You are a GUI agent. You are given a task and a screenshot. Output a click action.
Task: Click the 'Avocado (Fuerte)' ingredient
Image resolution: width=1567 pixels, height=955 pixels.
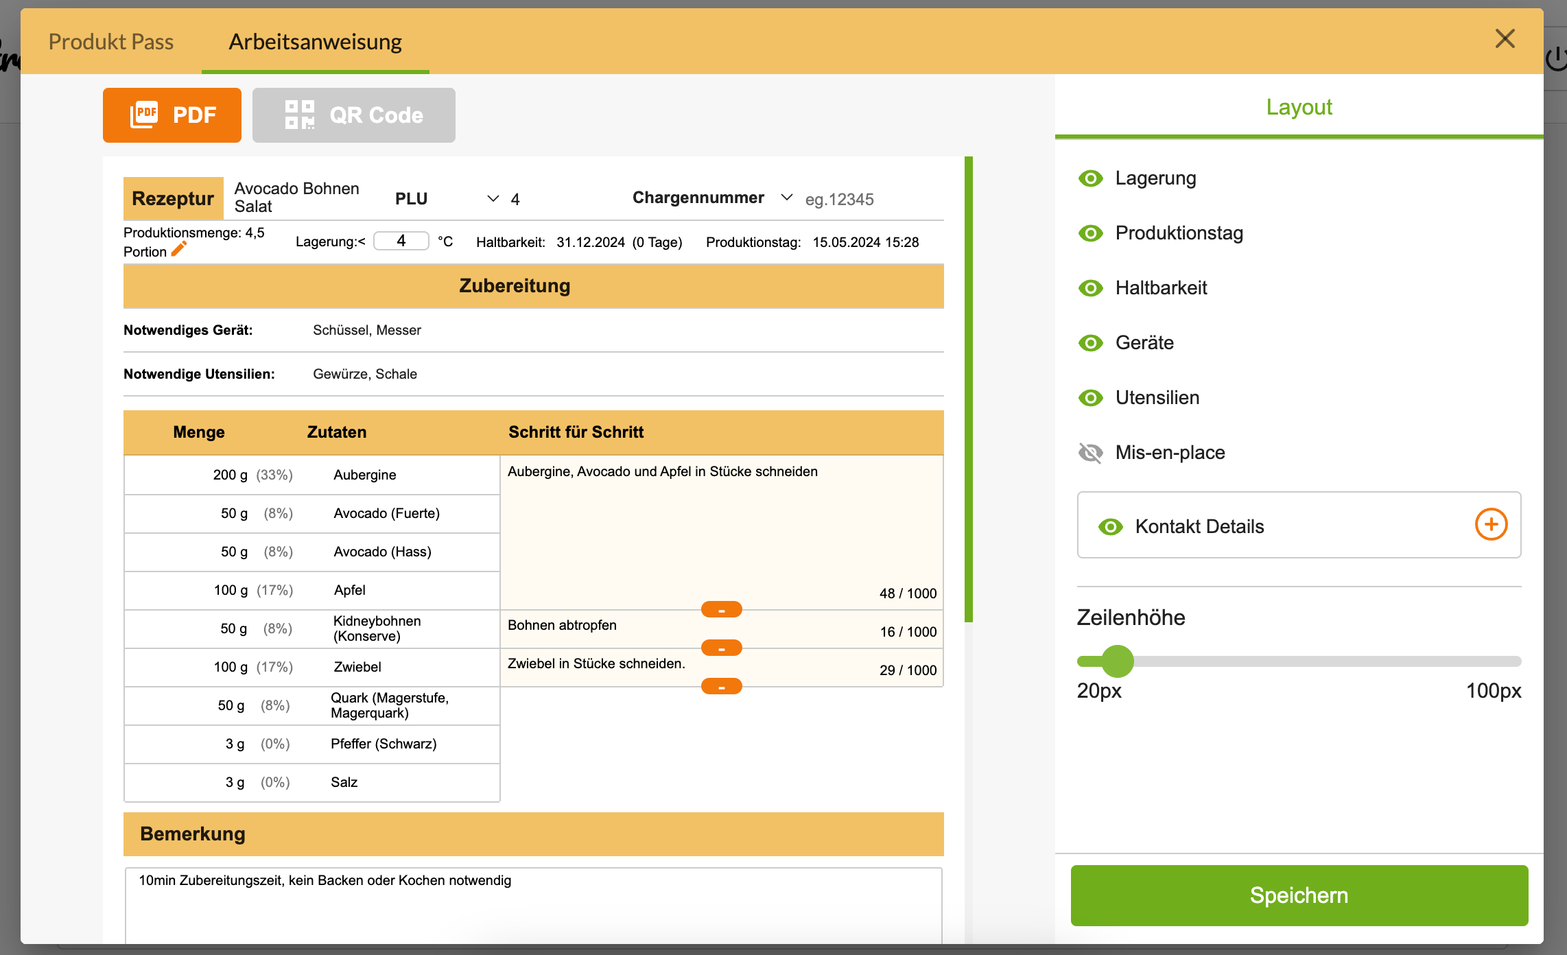click(387, 513)
